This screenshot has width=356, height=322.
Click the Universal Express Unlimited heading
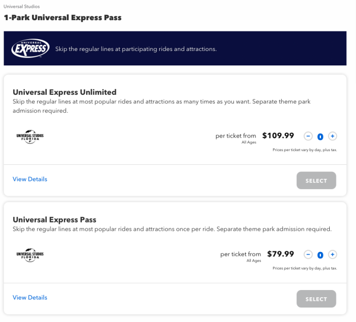(64, 92)
